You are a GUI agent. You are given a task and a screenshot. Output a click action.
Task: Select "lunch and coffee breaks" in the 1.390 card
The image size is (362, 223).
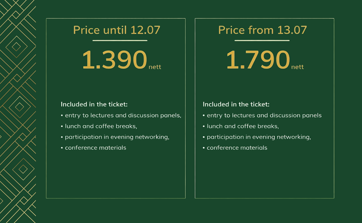[100, 126]
